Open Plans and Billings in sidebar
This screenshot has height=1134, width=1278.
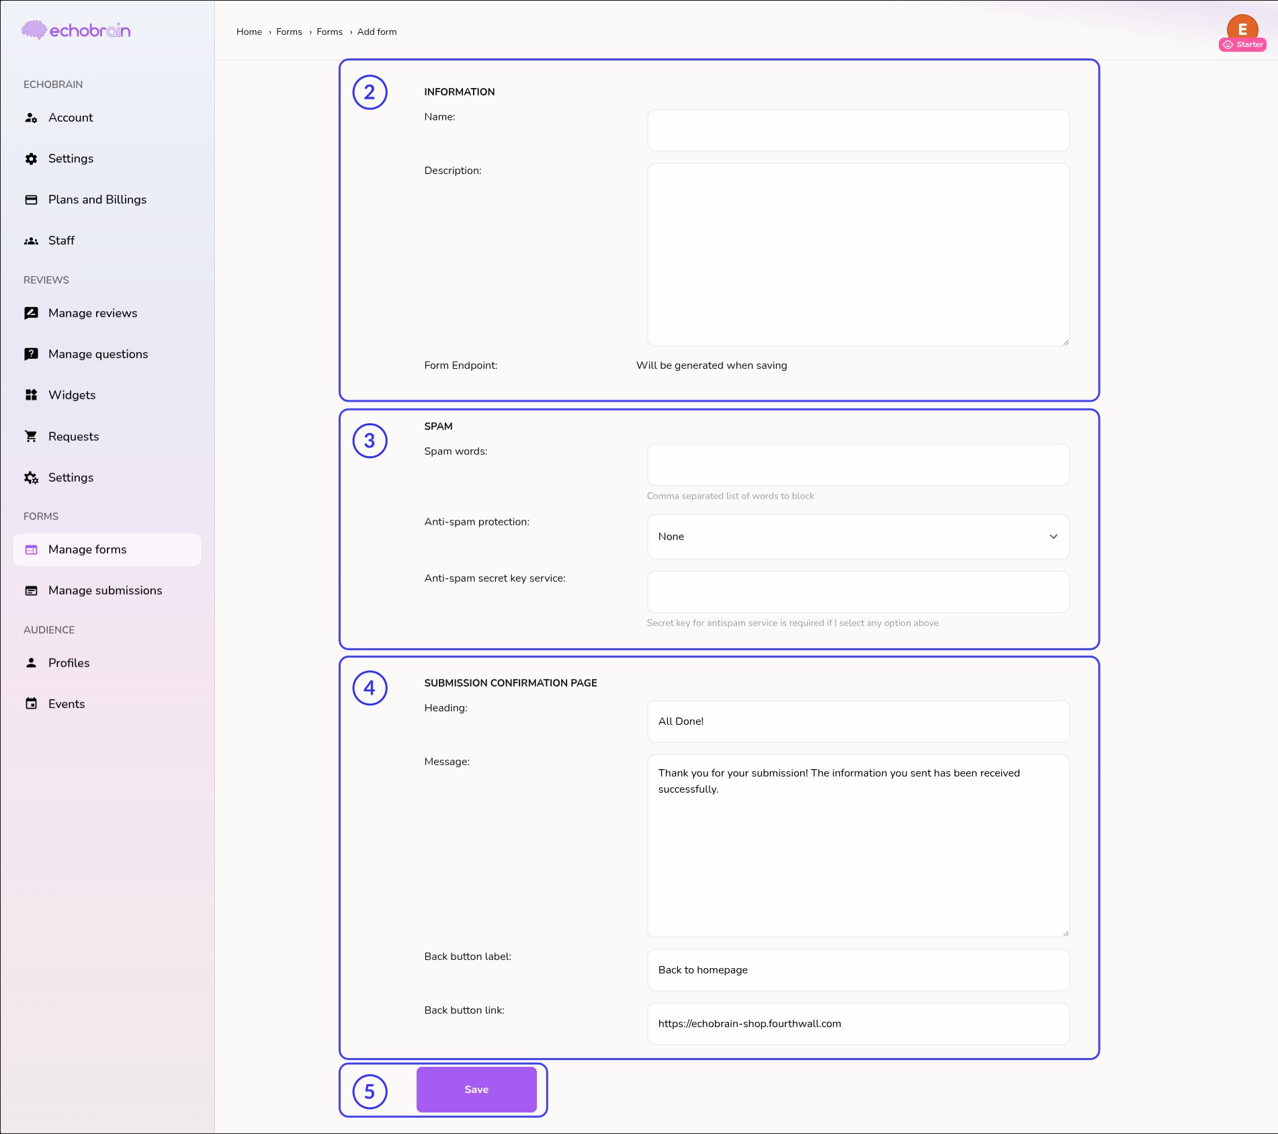pyautogui.click(x=108, y=200)
